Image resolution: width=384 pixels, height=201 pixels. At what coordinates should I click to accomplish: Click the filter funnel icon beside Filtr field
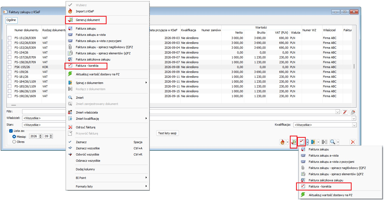pos(345,112)
